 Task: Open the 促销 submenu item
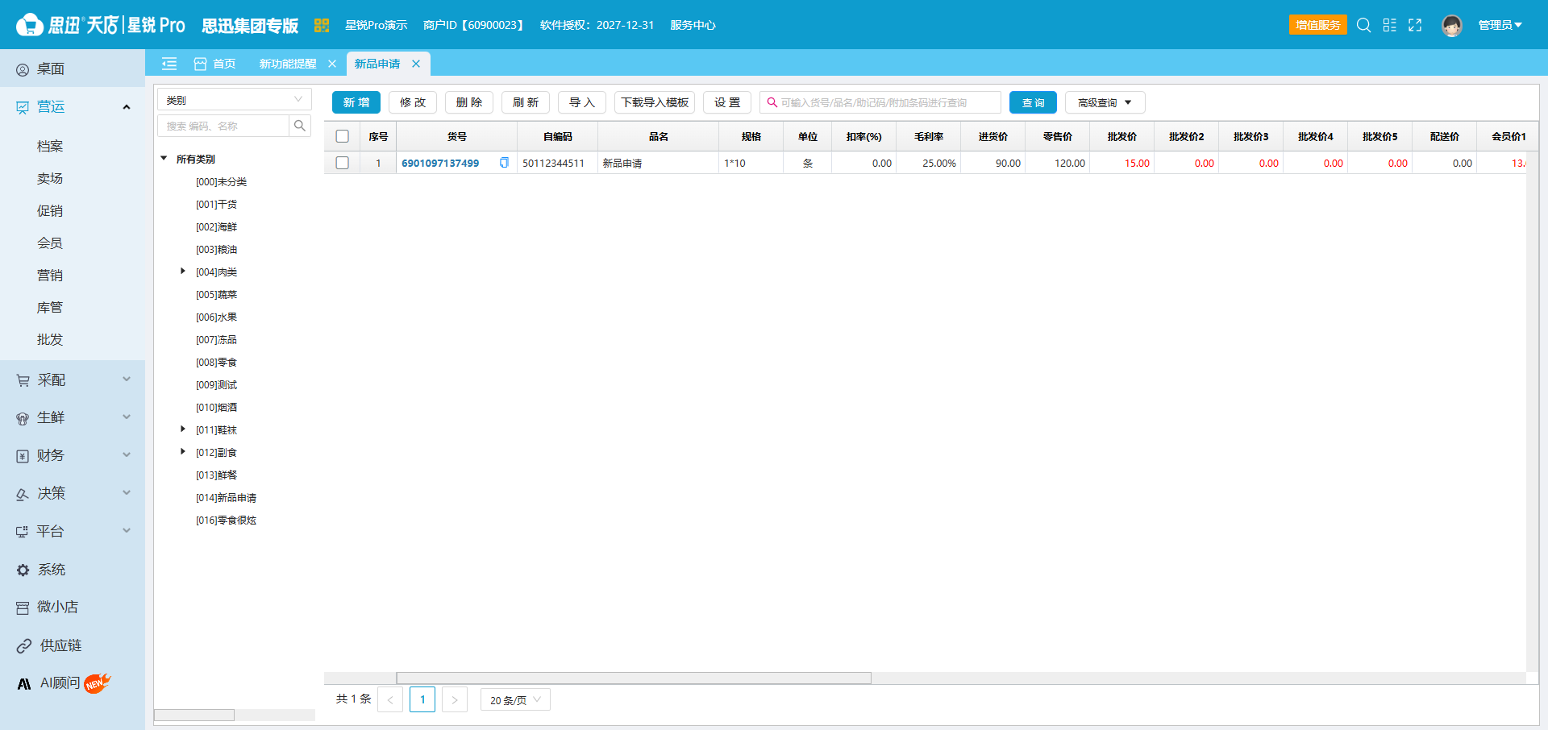50,211
